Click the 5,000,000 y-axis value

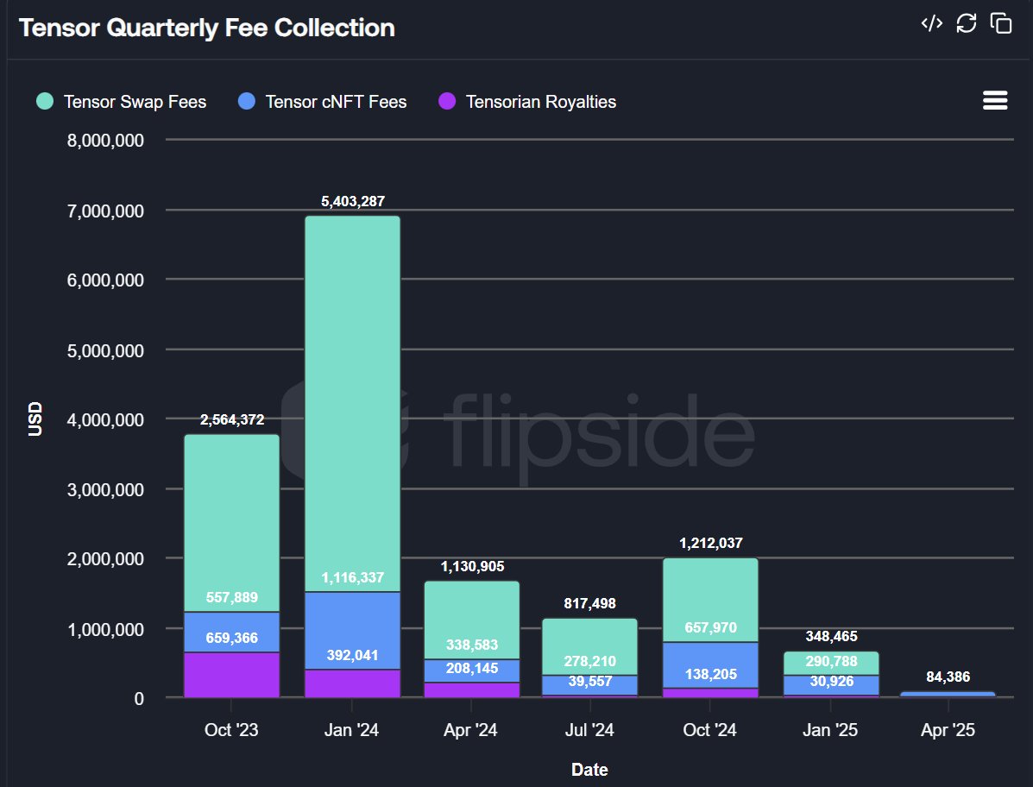point(105,350)
